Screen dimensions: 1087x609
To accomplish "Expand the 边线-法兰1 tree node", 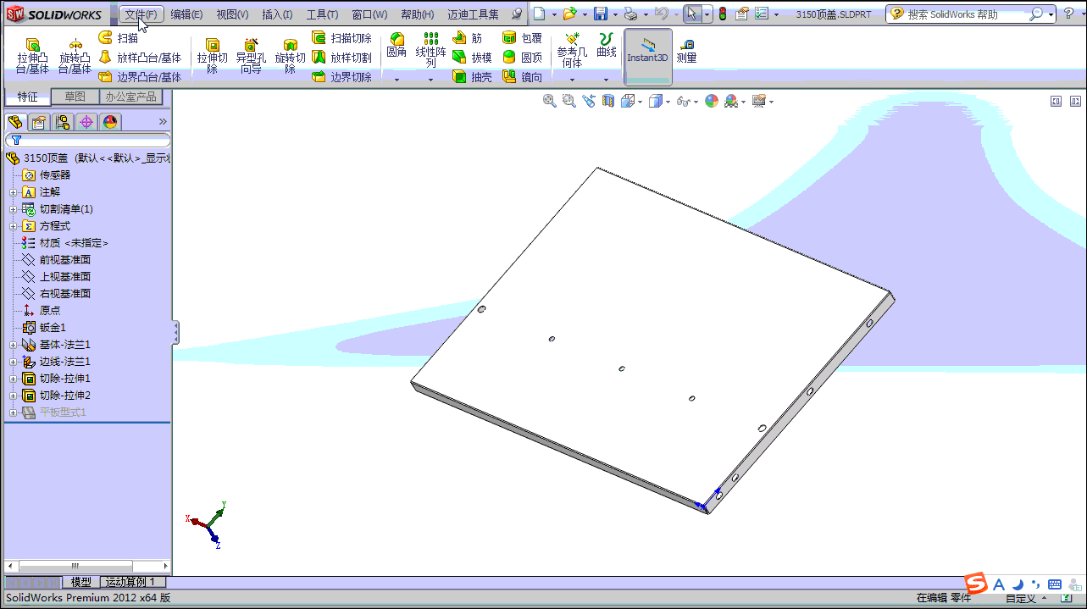I will (x=14, y=362).
